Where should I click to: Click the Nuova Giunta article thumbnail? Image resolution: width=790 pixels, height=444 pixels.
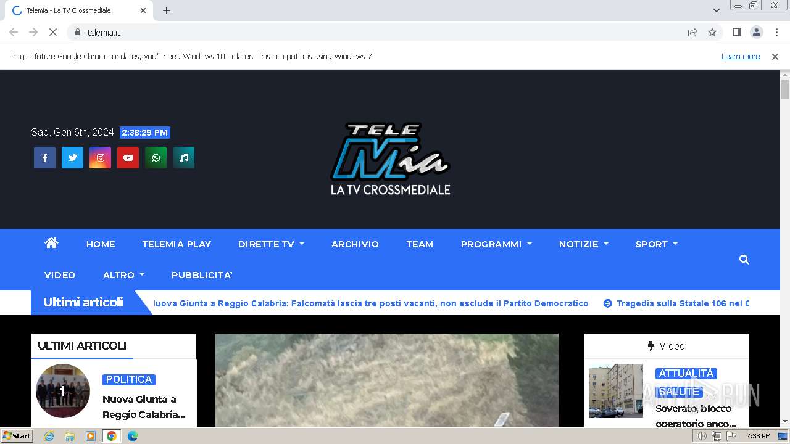63,391
